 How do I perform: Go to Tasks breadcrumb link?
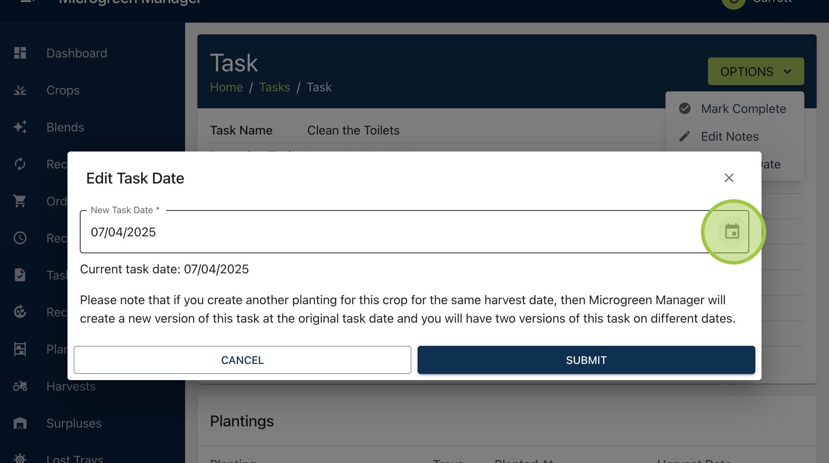(275, 87)
